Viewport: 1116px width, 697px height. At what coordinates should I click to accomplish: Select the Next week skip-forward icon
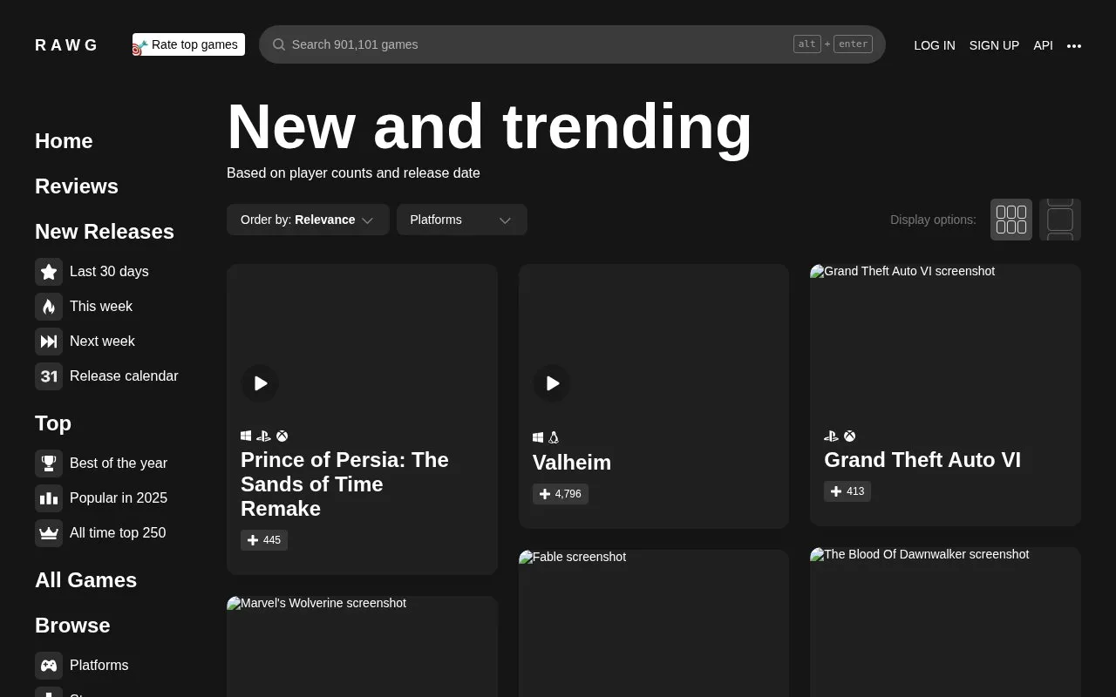(x=49, y=342)
